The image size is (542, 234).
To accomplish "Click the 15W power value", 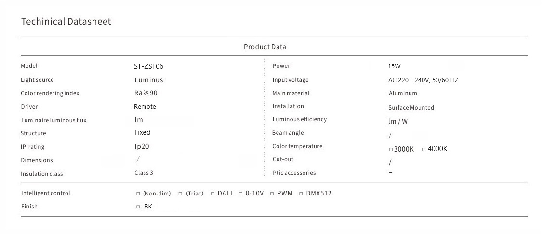I will 394,66.
